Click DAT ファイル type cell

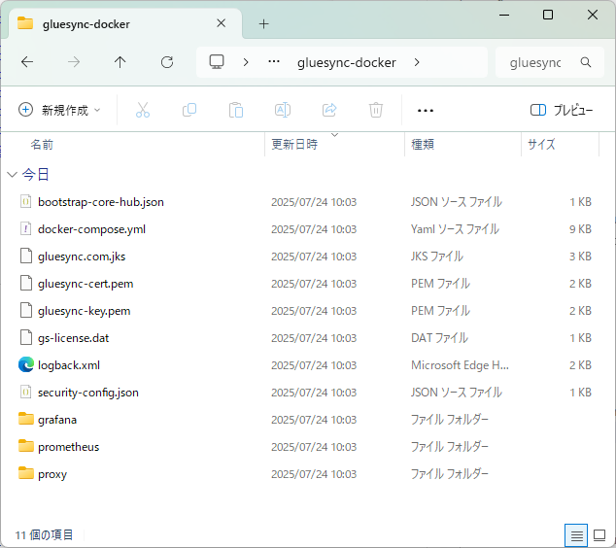point(439,338)
